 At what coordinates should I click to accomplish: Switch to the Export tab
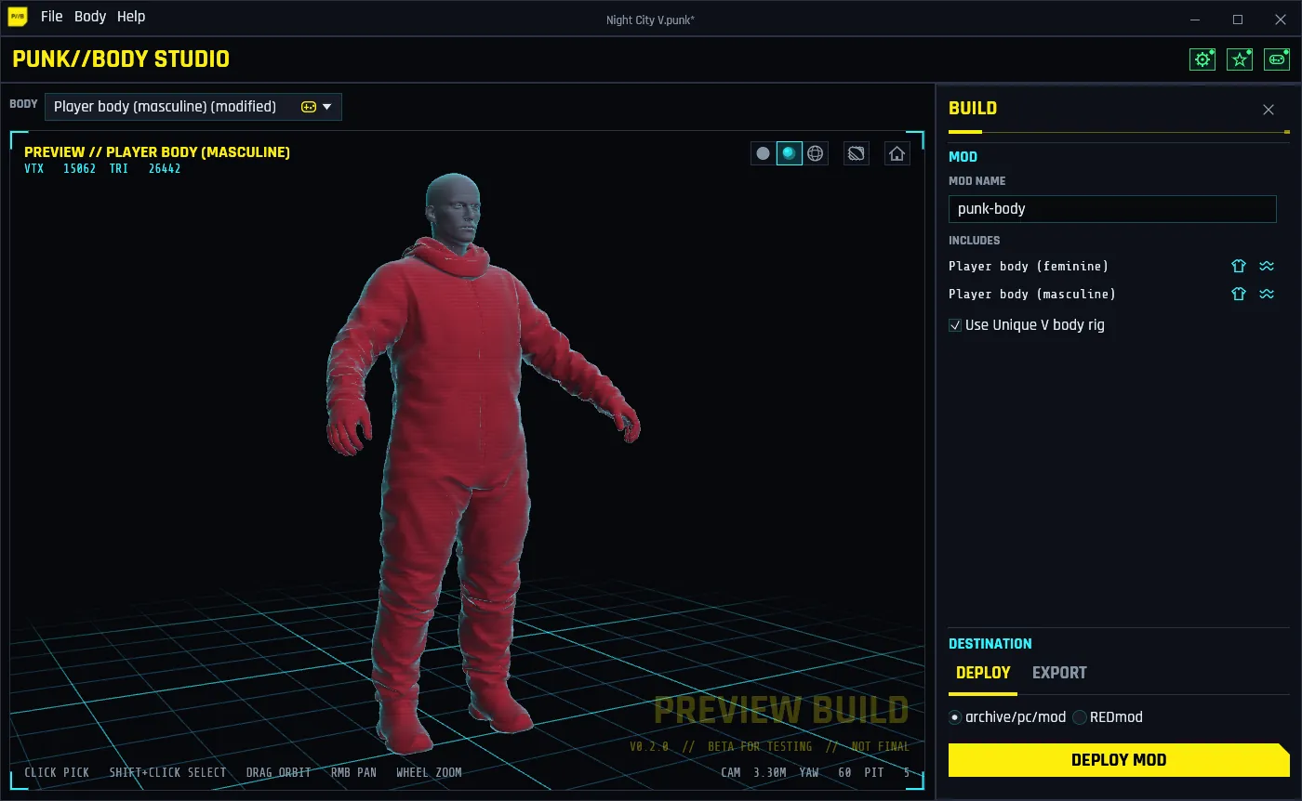[1059, 673]
